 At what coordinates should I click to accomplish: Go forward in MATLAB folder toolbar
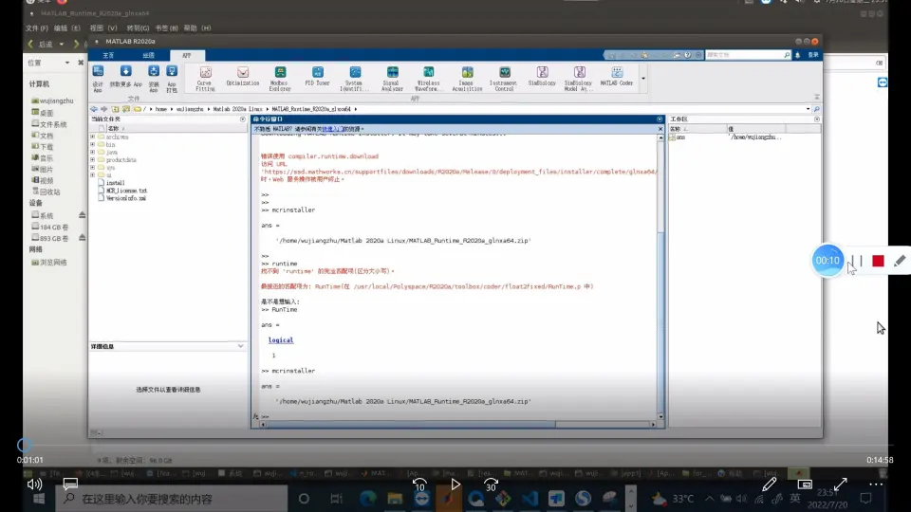(104, 109)
